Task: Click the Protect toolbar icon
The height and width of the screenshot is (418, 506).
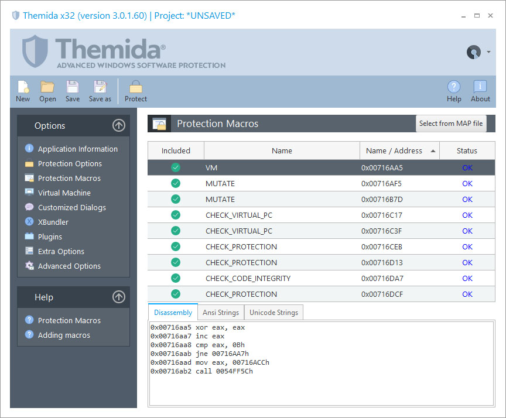Action: click(135, 91)
